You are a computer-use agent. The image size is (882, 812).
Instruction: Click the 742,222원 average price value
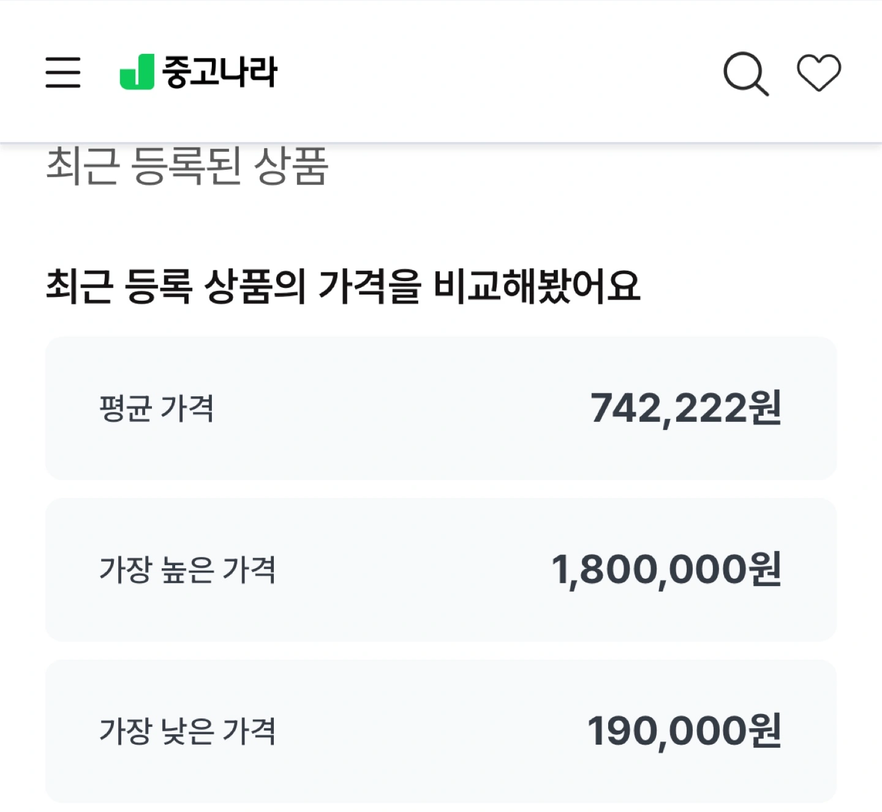686,408
